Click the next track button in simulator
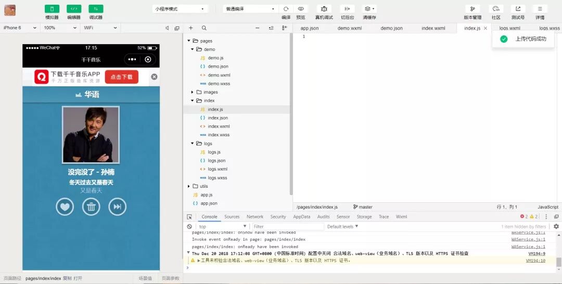 click(x=118, y=206)
